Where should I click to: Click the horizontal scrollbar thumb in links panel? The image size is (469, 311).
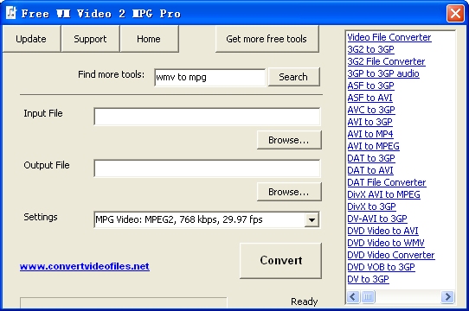(368, 297)
